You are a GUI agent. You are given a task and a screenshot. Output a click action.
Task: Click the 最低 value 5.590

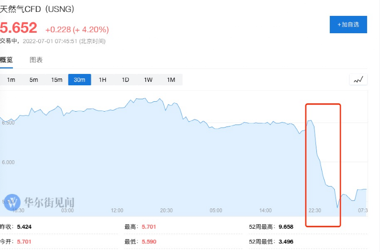click(149, 242)
